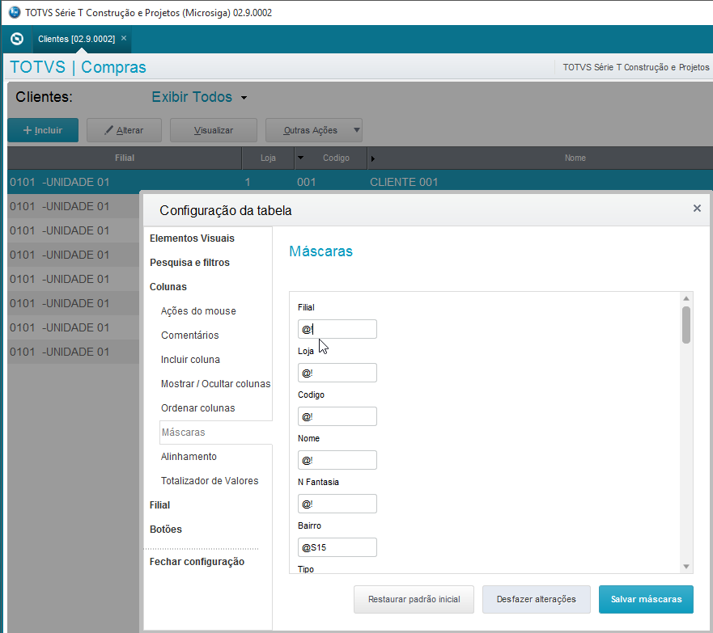Click the masks list scroll up arrow

point(686,298)
